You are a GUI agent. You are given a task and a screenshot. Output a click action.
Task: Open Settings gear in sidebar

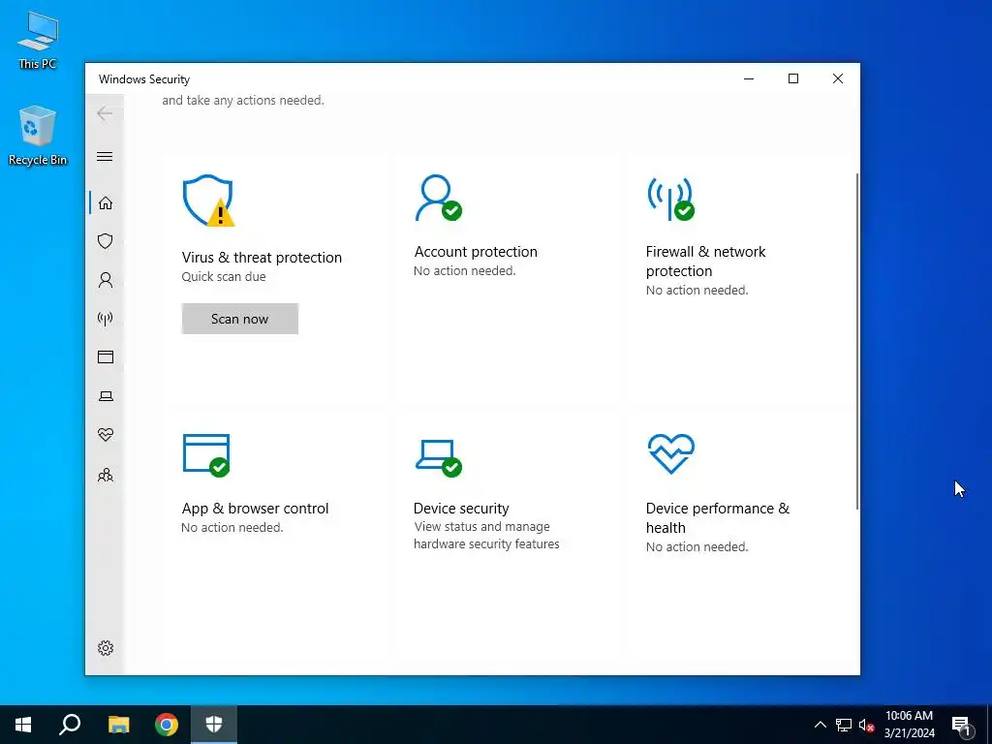[105, 648]
